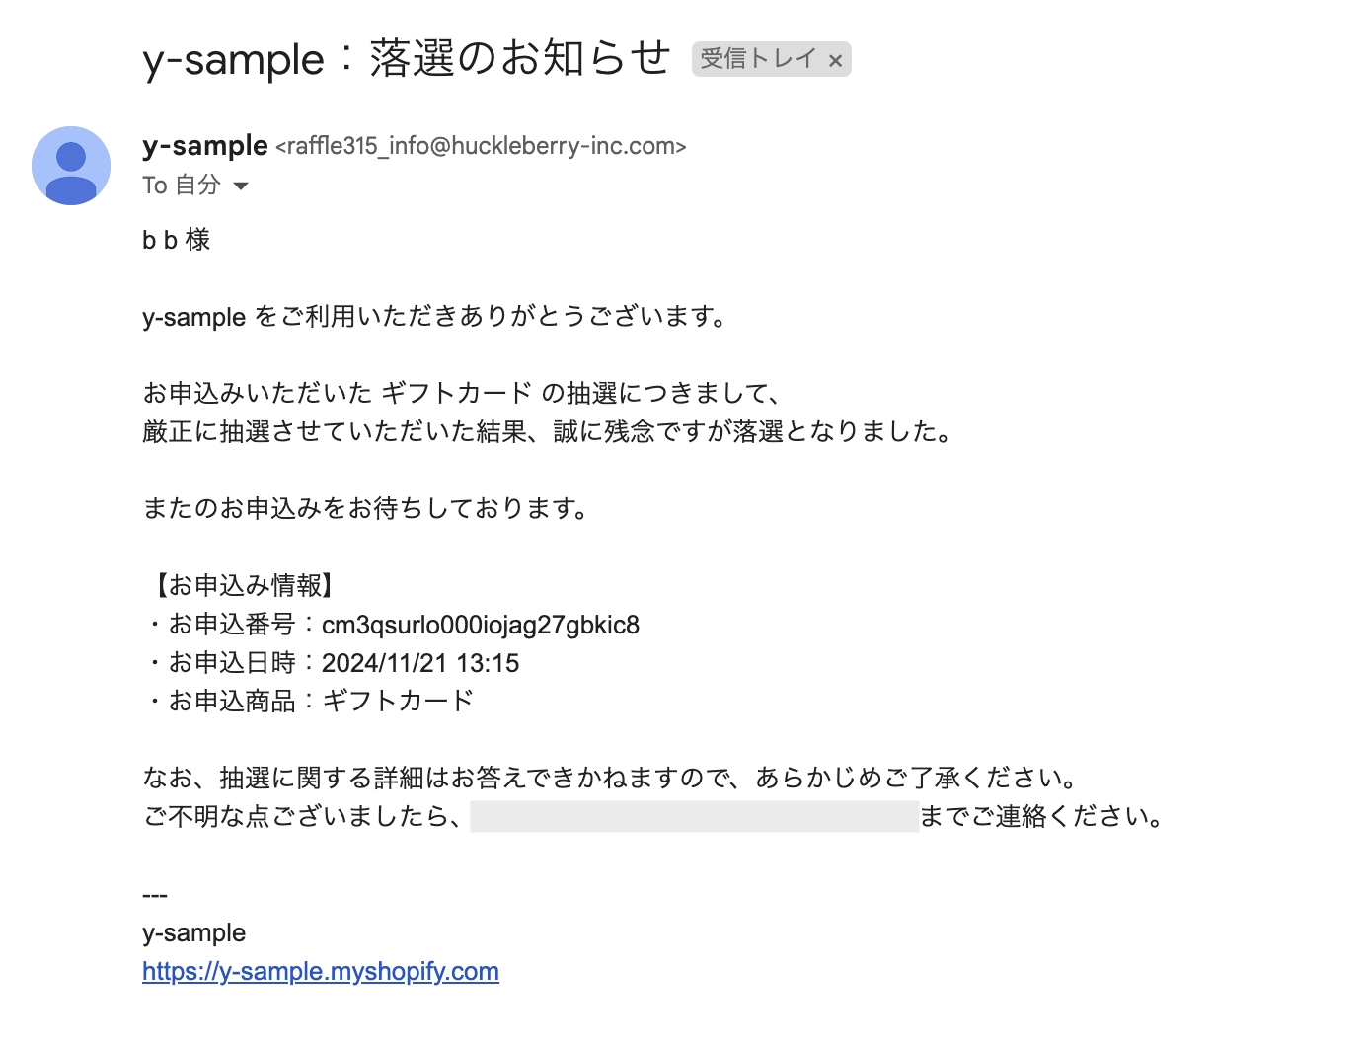Open the y-sample.myshopify.com link
Image resolution: width=1365 pixels, height=1042 pixels.
pos(321,971)
